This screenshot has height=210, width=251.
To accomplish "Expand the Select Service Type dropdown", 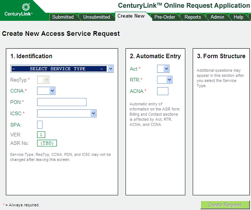I will point(62,69).
